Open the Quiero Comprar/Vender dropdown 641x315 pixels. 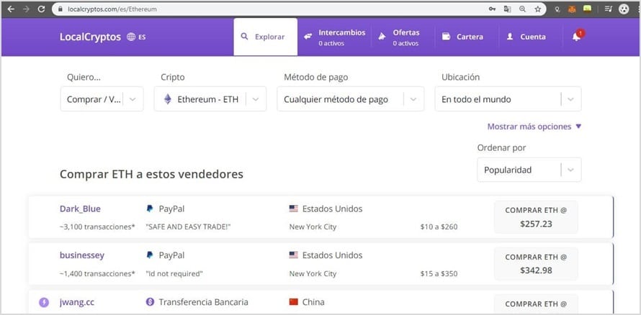[102, 99]
